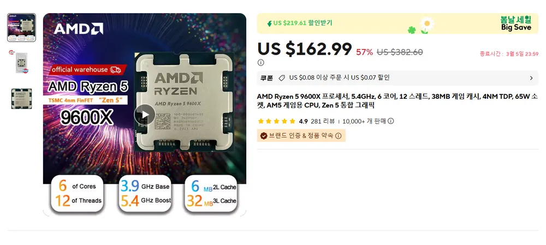Click the price info circle icon
Screen dimensions: 546x245
point(260,63)
